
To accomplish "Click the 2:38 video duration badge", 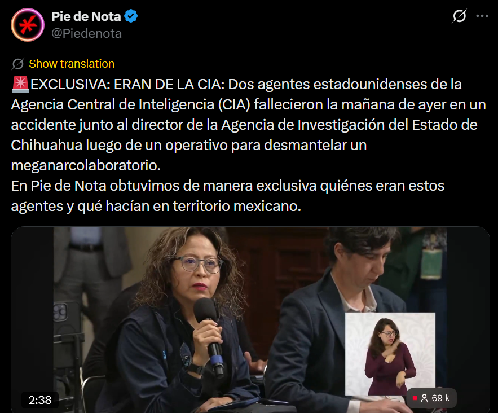I will click(x=40, y=400).
